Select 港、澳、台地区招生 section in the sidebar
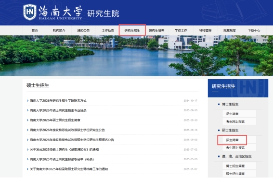Viewport: 273px width, 178px height. click(237, 156)
